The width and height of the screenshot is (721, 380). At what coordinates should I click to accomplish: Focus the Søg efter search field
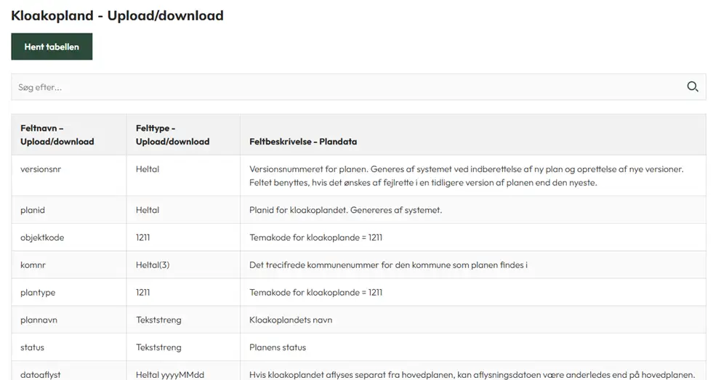click(350, 87)
